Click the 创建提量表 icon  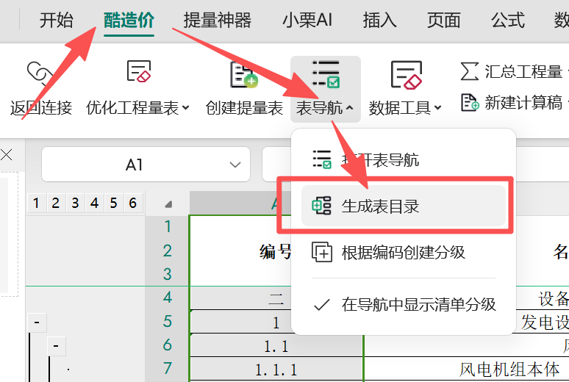[x=244, y=73]
